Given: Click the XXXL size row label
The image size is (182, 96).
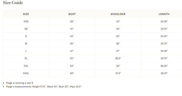Looking at the screenshot, I should click(x=26, y=73).
